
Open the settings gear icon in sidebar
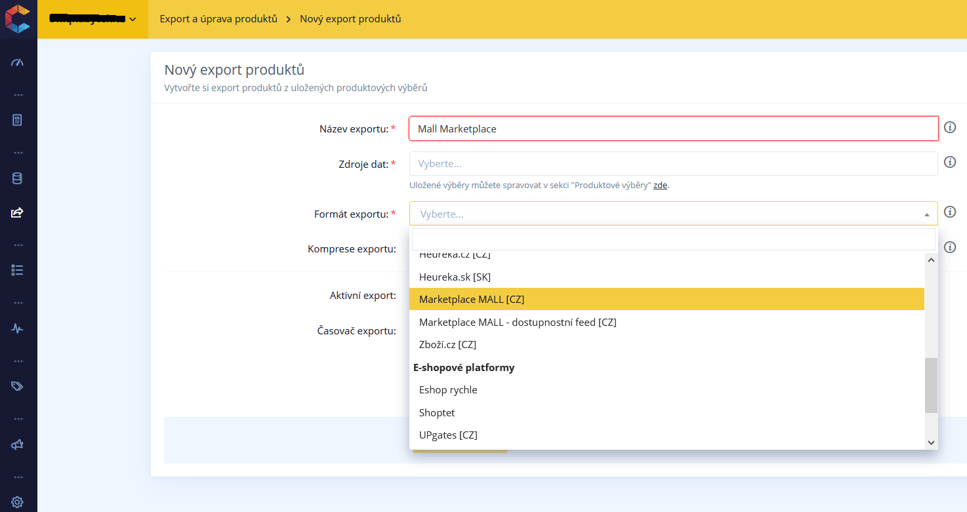click(x=18, y=502)
